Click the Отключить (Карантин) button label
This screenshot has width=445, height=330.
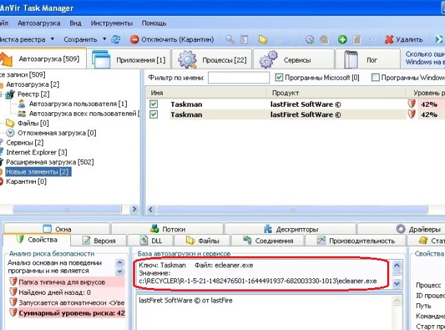(178, 39)
